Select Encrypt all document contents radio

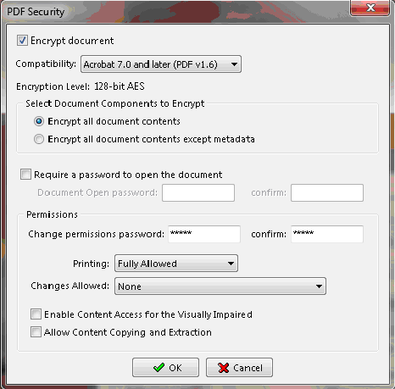tap(39, 121)
